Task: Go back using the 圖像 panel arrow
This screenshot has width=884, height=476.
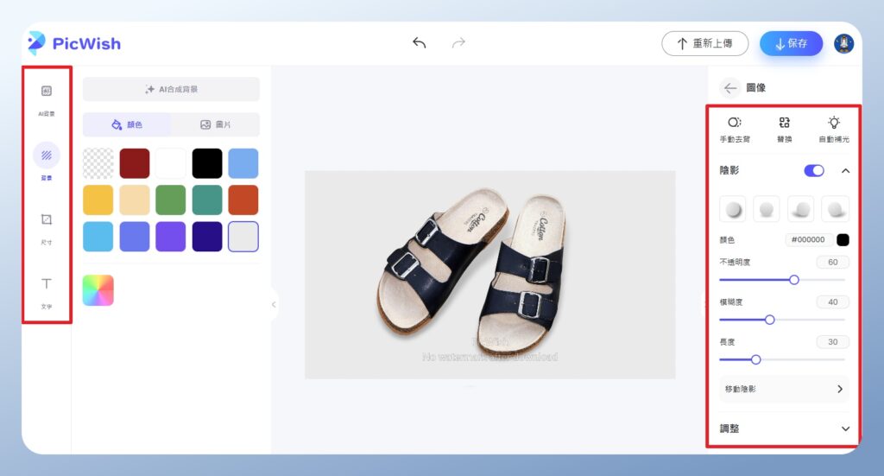Action: (x=730, y=87)
